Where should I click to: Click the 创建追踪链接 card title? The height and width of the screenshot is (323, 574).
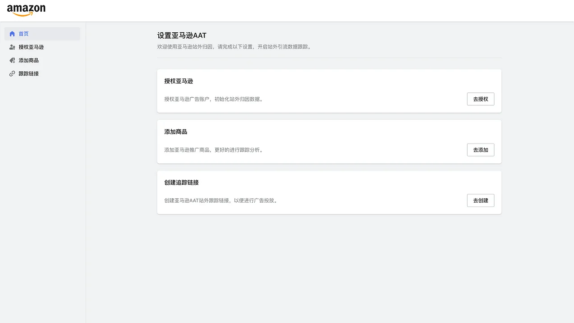182,183
